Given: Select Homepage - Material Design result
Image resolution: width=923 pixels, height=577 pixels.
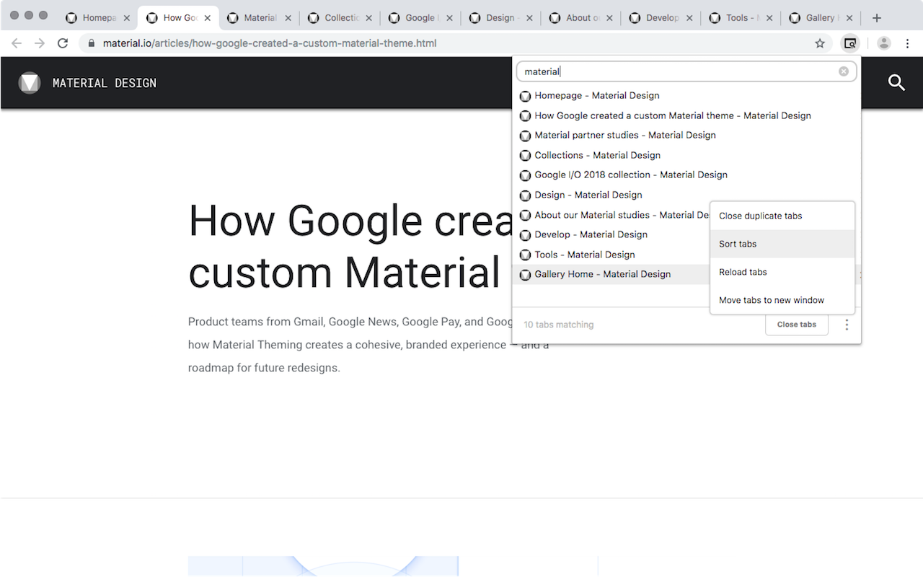Looking at the screenshot, I should 686,95.
